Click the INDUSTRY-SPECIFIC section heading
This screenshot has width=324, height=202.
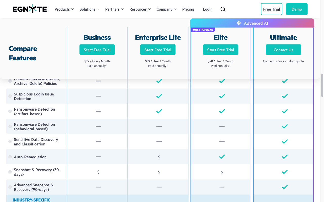pos(31,200)
